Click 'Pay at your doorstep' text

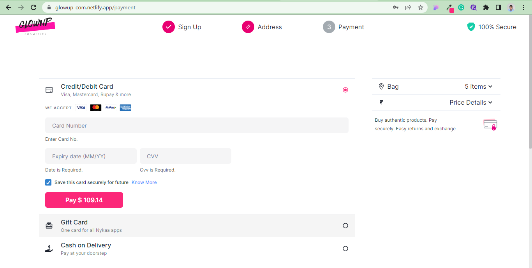[x=84, y=253]
